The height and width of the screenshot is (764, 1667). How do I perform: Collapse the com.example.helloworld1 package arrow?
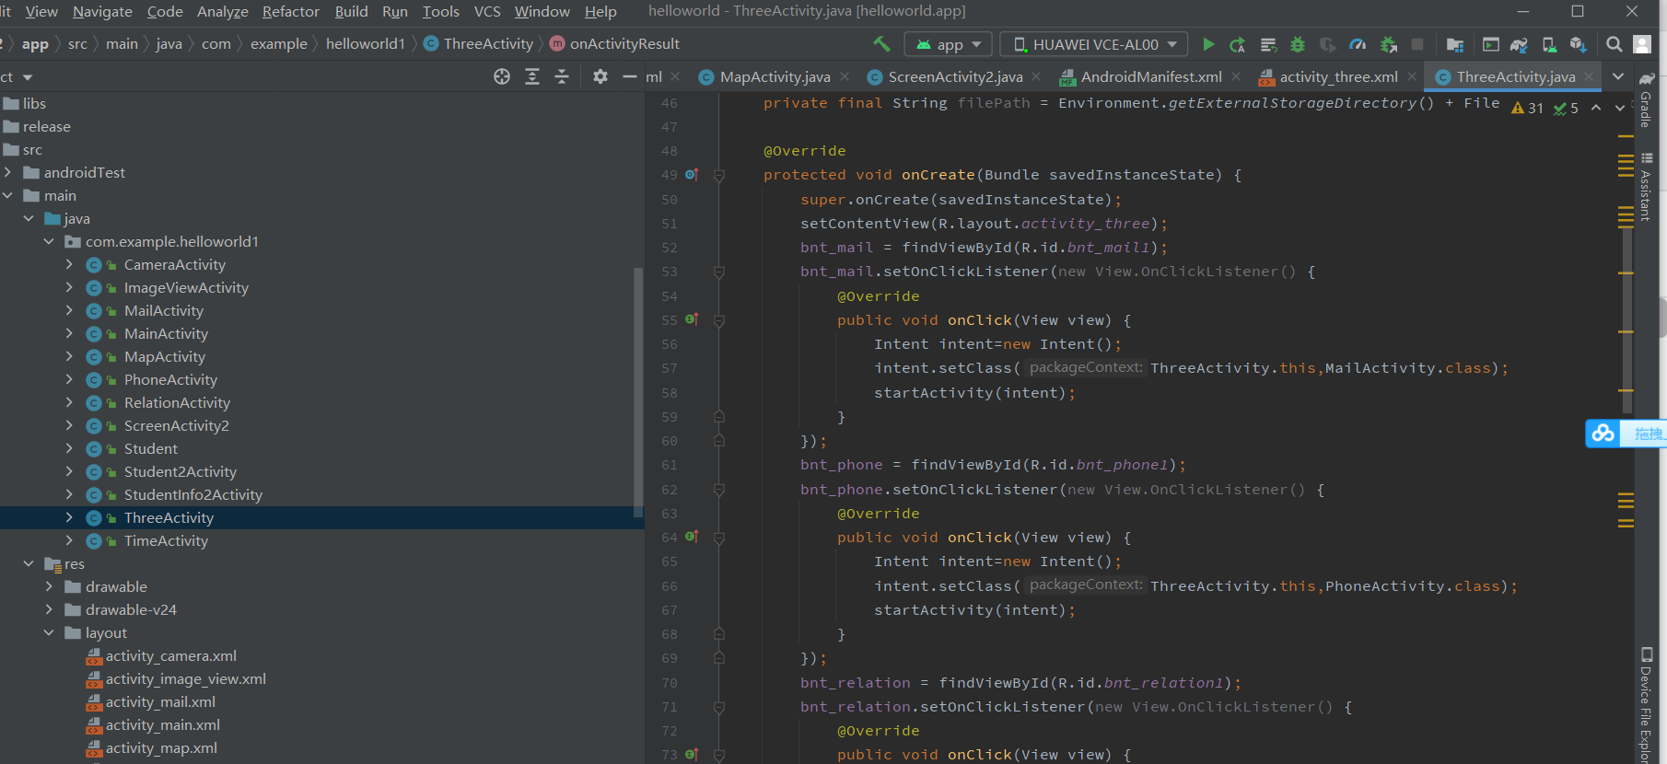click(49, 241)
